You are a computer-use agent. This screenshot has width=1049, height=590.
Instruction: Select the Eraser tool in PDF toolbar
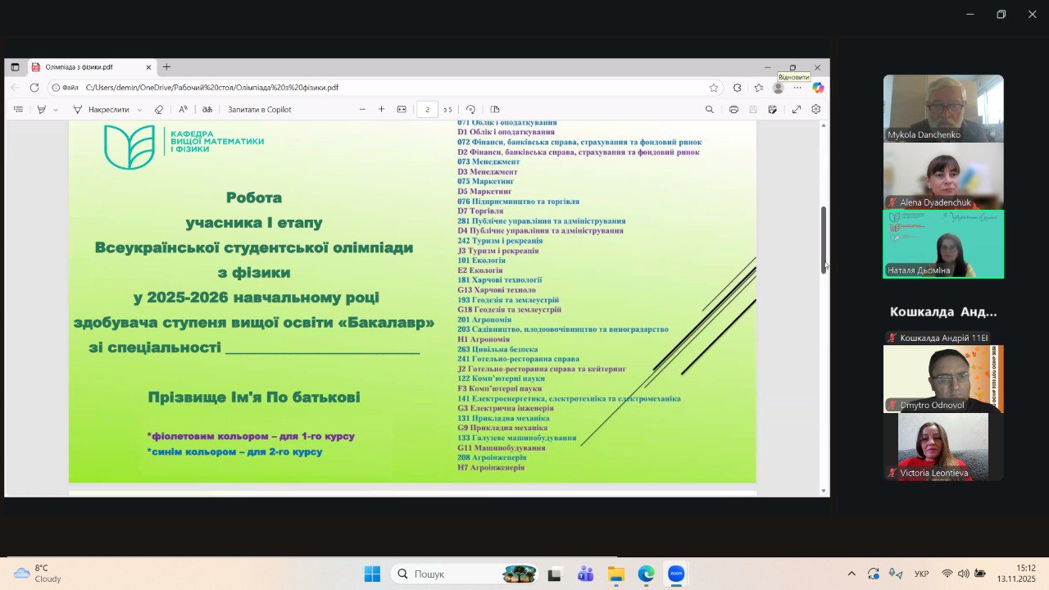point(159,110)
